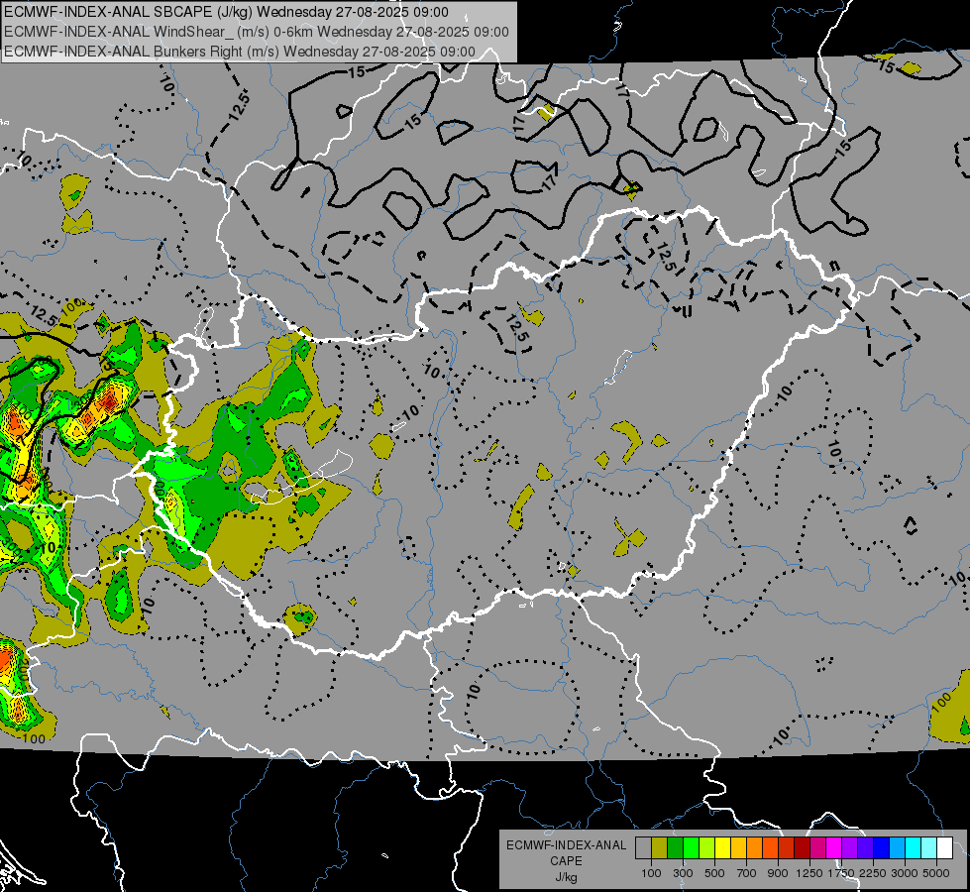Click the legend tick label 500
The image size is (970, 892).
[714, 873]
